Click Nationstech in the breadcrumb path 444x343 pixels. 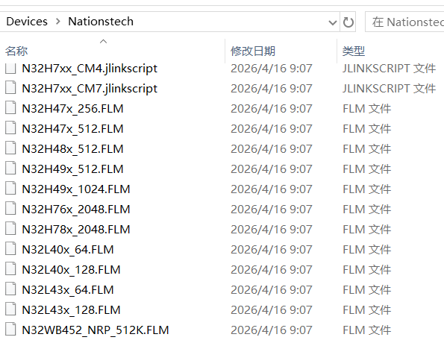click(101, 22)
